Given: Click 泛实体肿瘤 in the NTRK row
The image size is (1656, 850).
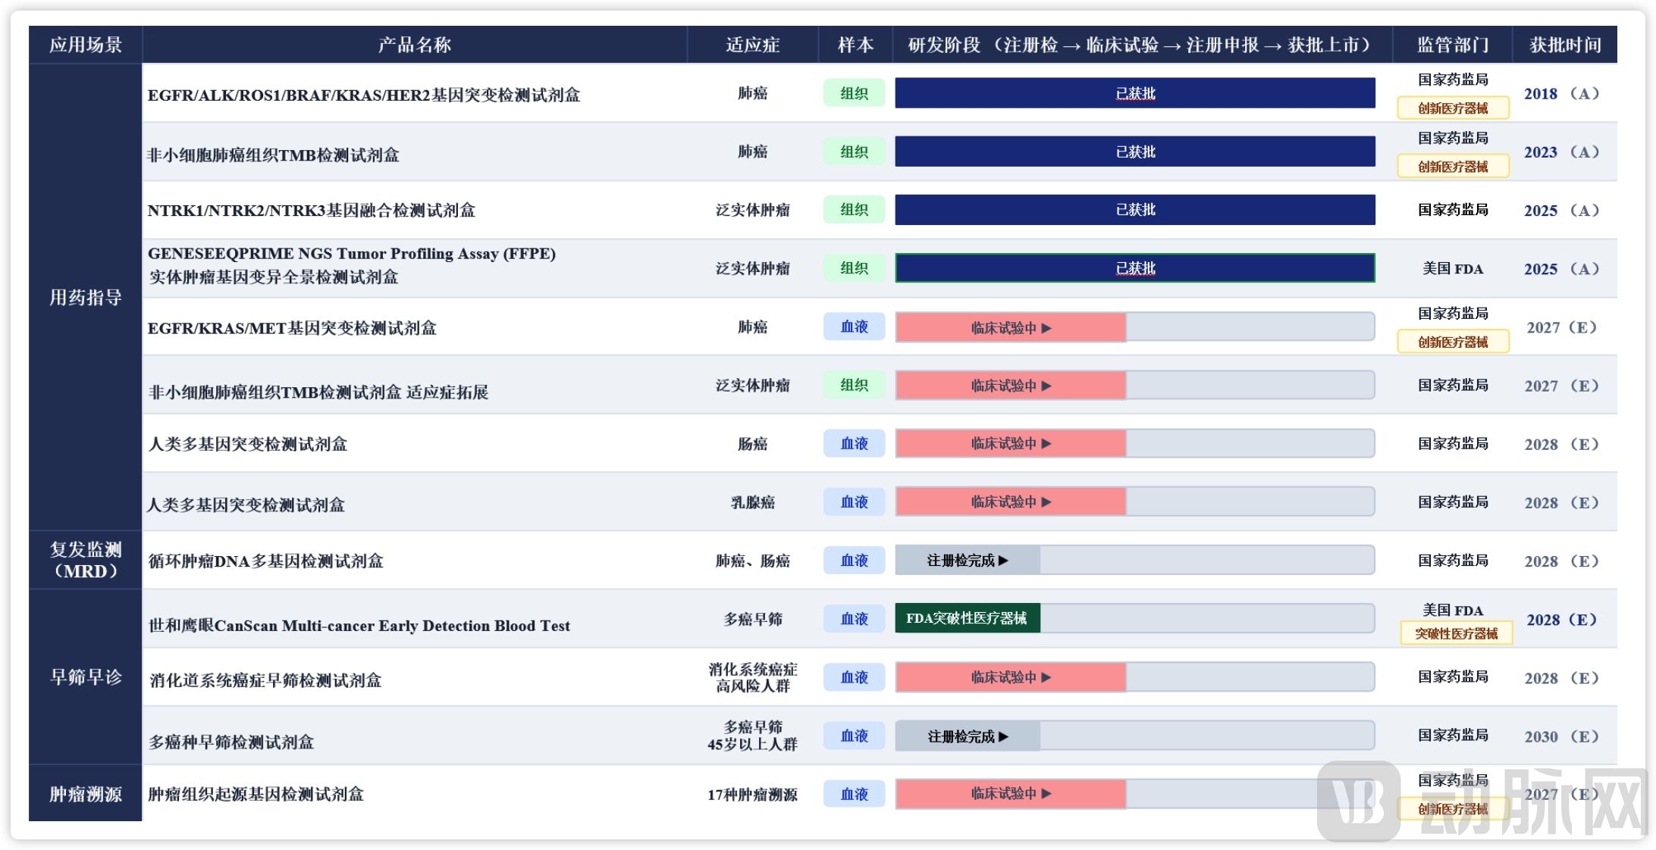Looking at the screenshot, I should [752, 210].
